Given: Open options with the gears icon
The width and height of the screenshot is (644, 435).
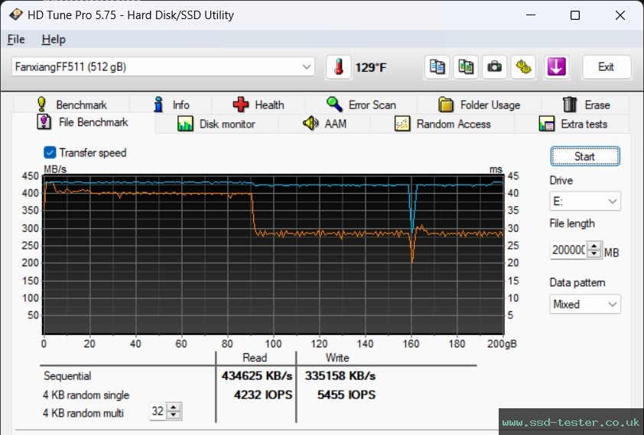Looking at the screenshot, I should [x=523, y=67].
